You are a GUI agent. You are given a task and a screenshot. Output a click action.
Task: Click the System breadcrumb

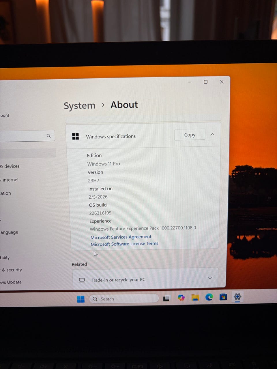click(x=79, y=106)
